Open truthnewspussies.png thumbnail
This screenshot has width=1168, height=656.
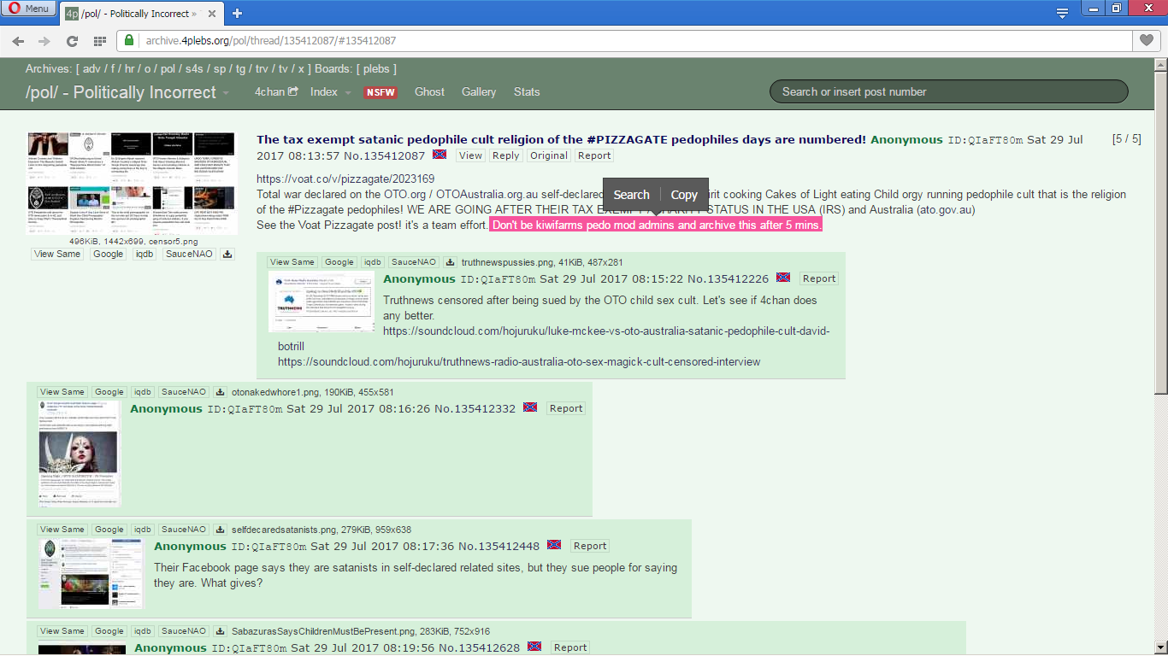click(x=321, y=302)
